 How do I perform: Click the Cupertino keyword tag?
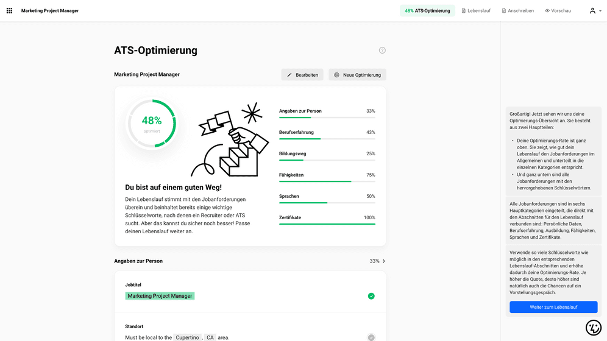(x=187, y=337)
